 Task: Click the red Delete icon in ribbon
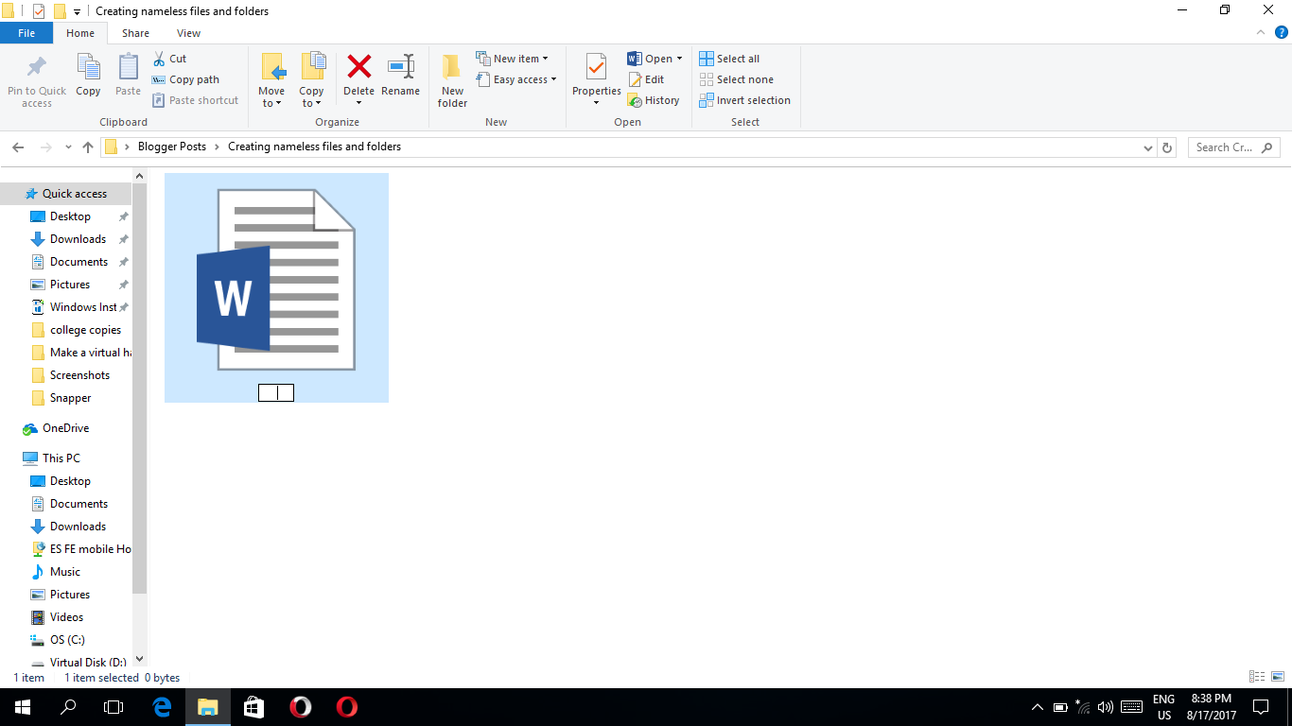pos(358,68)
